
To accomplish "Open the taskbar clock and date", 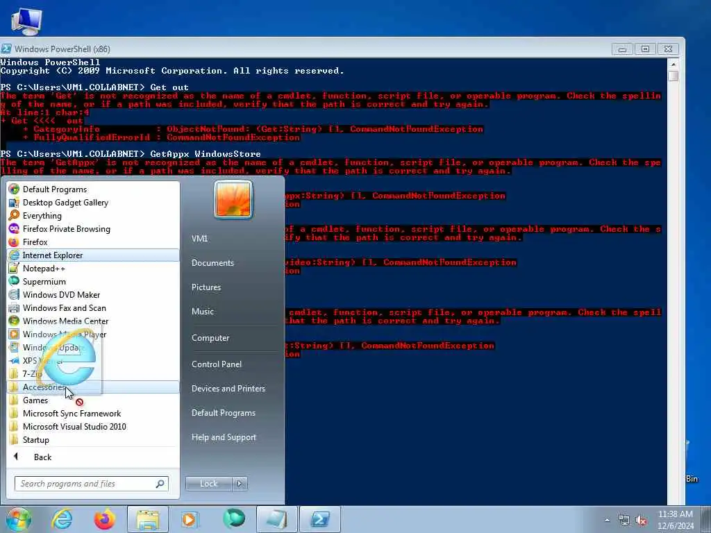I will click(x=675, y=520).
